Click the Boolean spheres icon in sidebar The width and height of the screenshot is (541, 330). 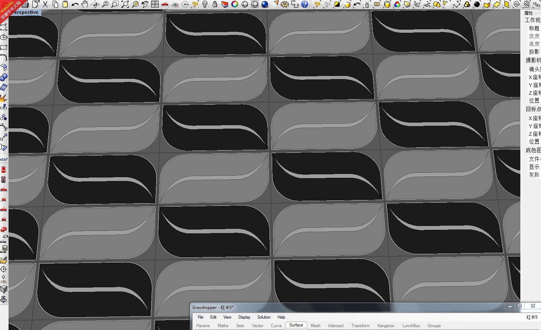tap(4, 77)
